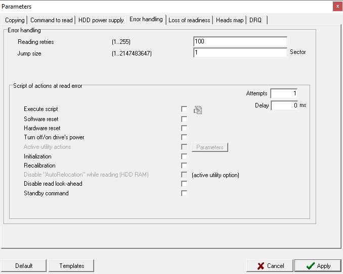Open the Templates button

(x=72, y=266)
